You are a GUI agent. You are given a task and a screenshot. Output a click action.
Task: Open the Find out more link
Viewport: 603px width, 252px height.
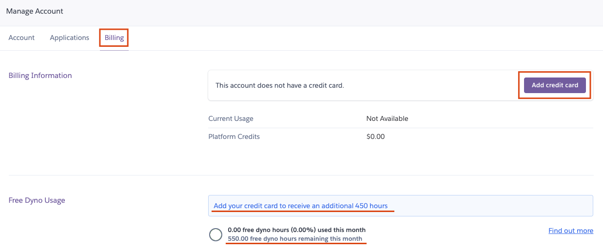[x=570, y=231]
